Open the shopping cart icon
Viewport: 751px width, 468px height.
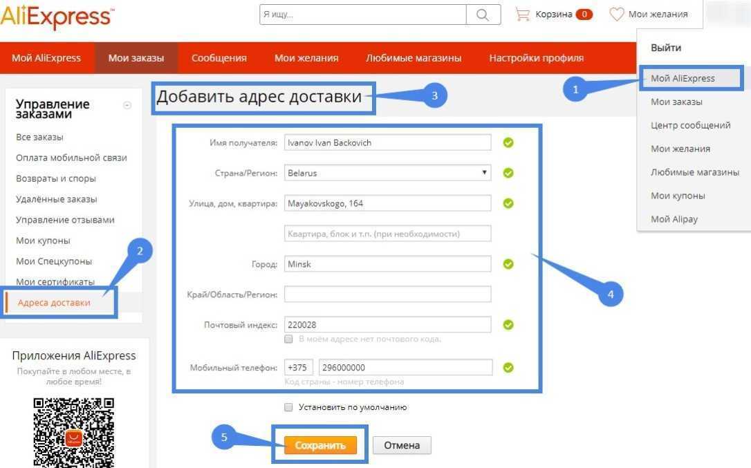522,15
